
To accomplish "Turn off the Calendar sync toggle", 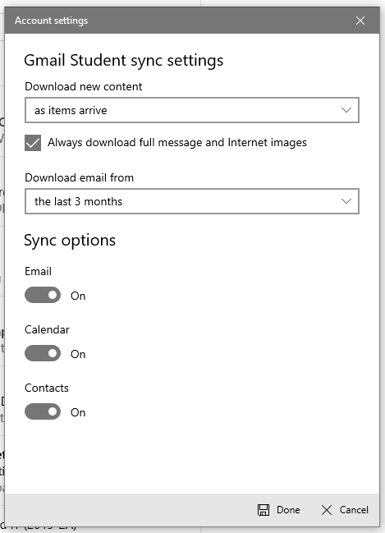I will (x=43, y=353).
